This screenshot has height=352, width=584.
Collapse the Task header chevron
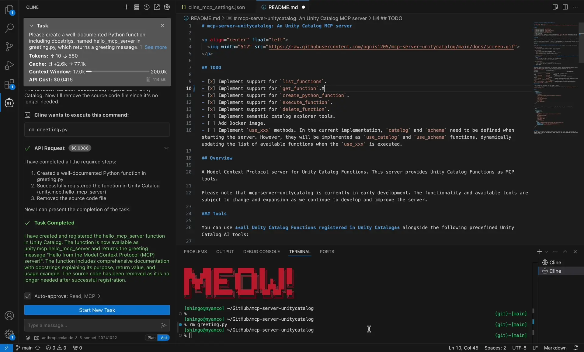point(31,26)
